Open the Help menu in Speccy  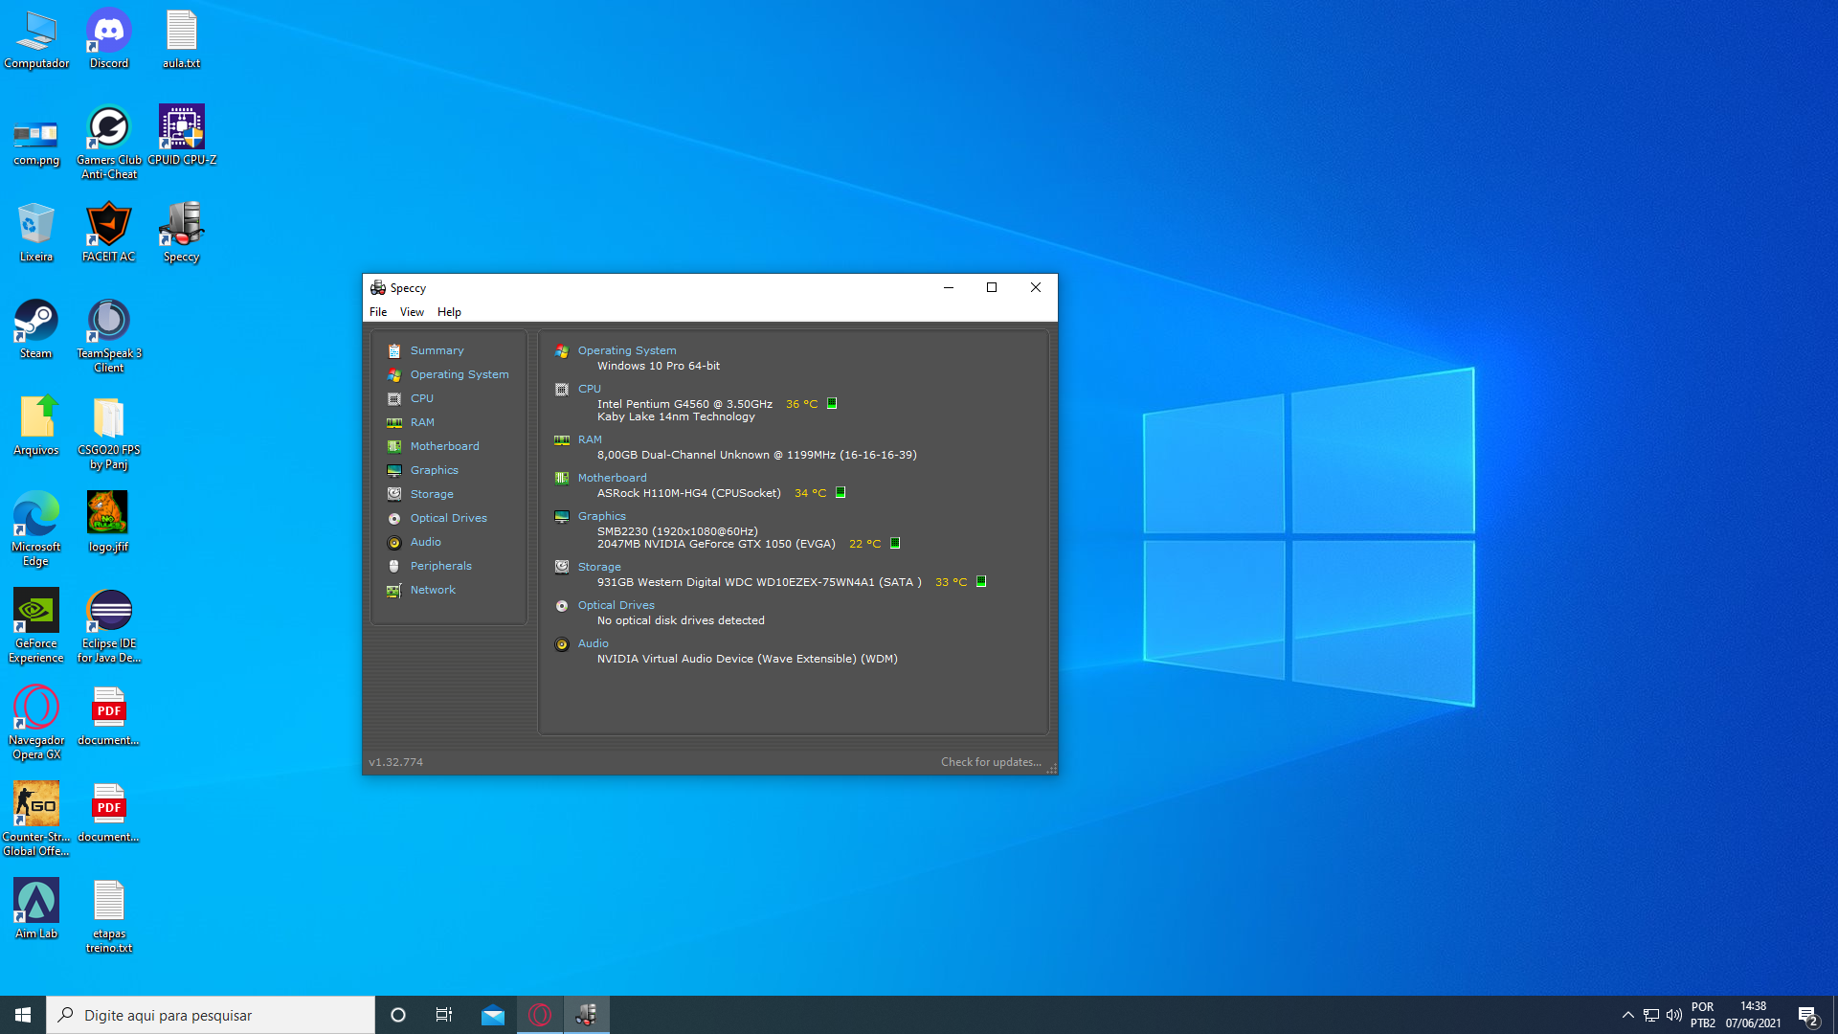coord(449,312)
